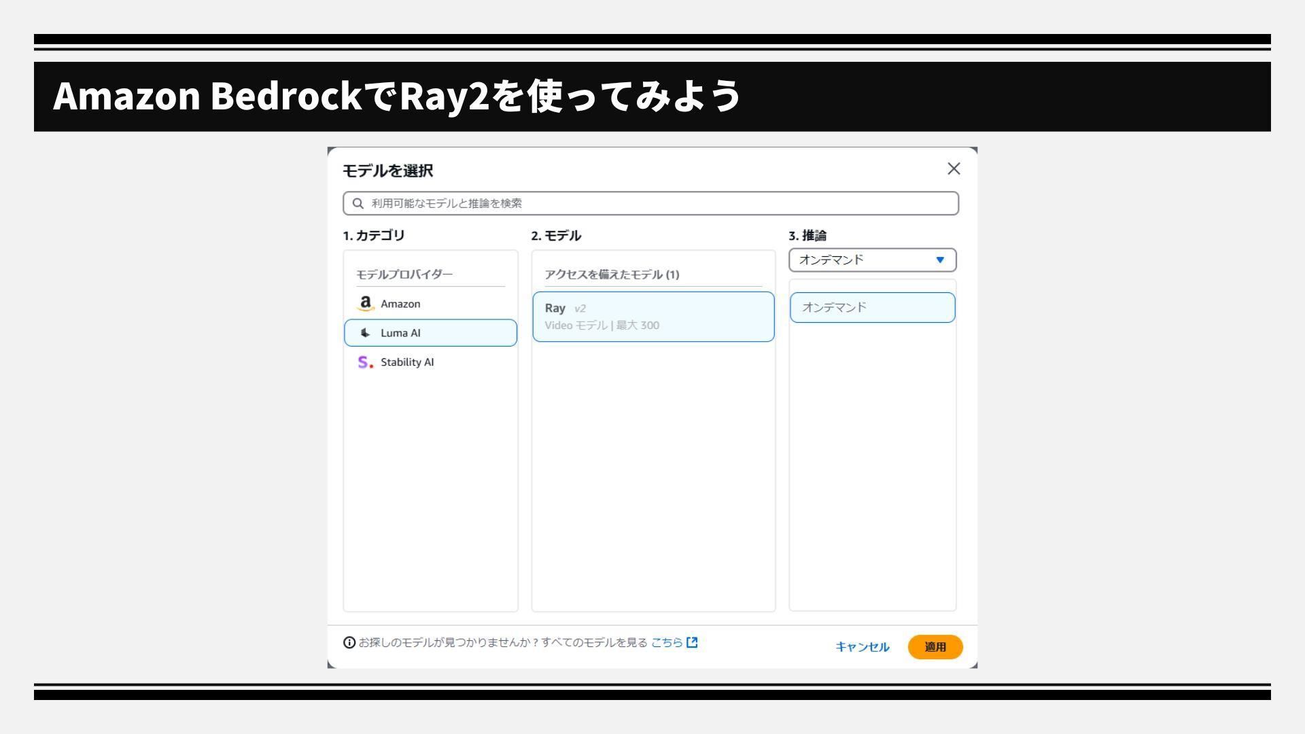Select Amazon provider in category list
Viewport: 1305px width, 734px height.
(430, 304)
